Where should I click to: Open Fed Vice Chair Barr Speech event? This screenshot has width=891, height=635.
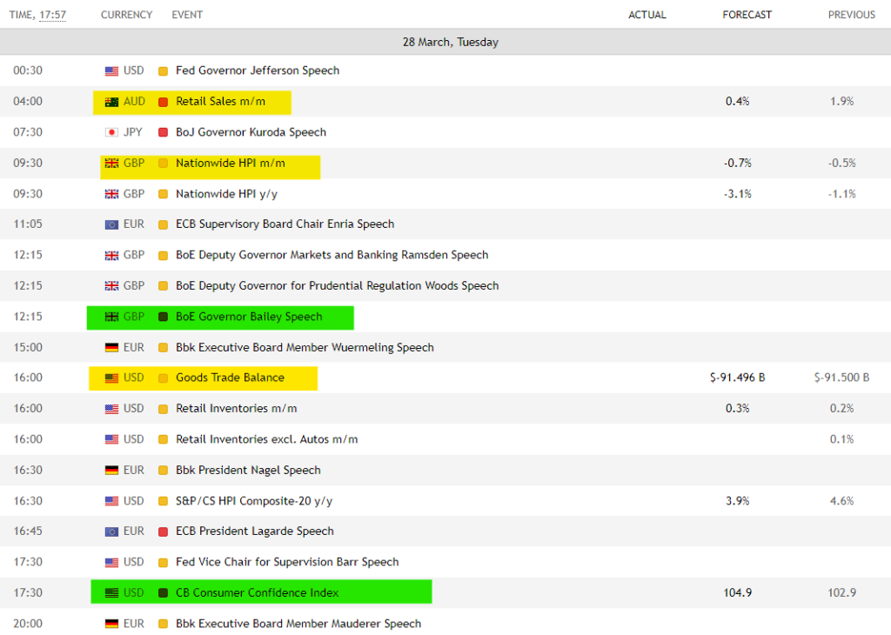pos(287,562)
